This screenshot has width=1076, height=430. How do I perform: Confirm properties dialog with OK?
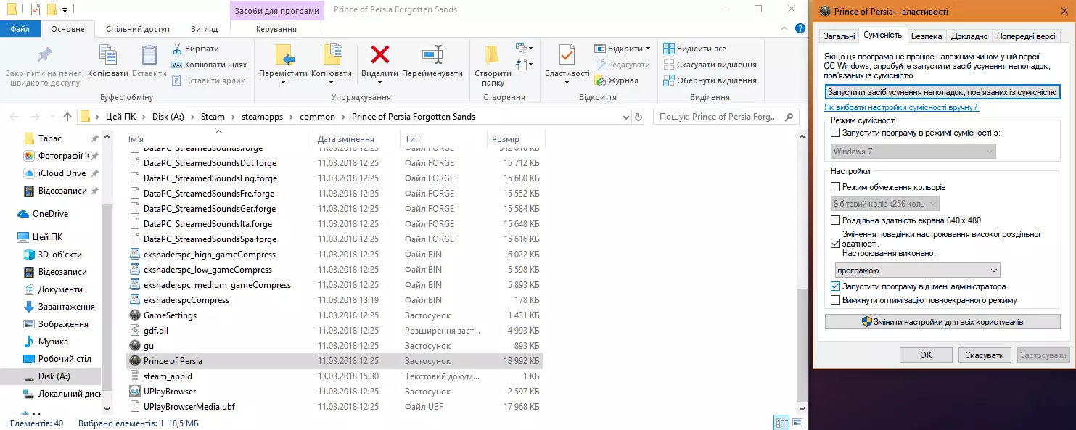click(x=926, y=355)
